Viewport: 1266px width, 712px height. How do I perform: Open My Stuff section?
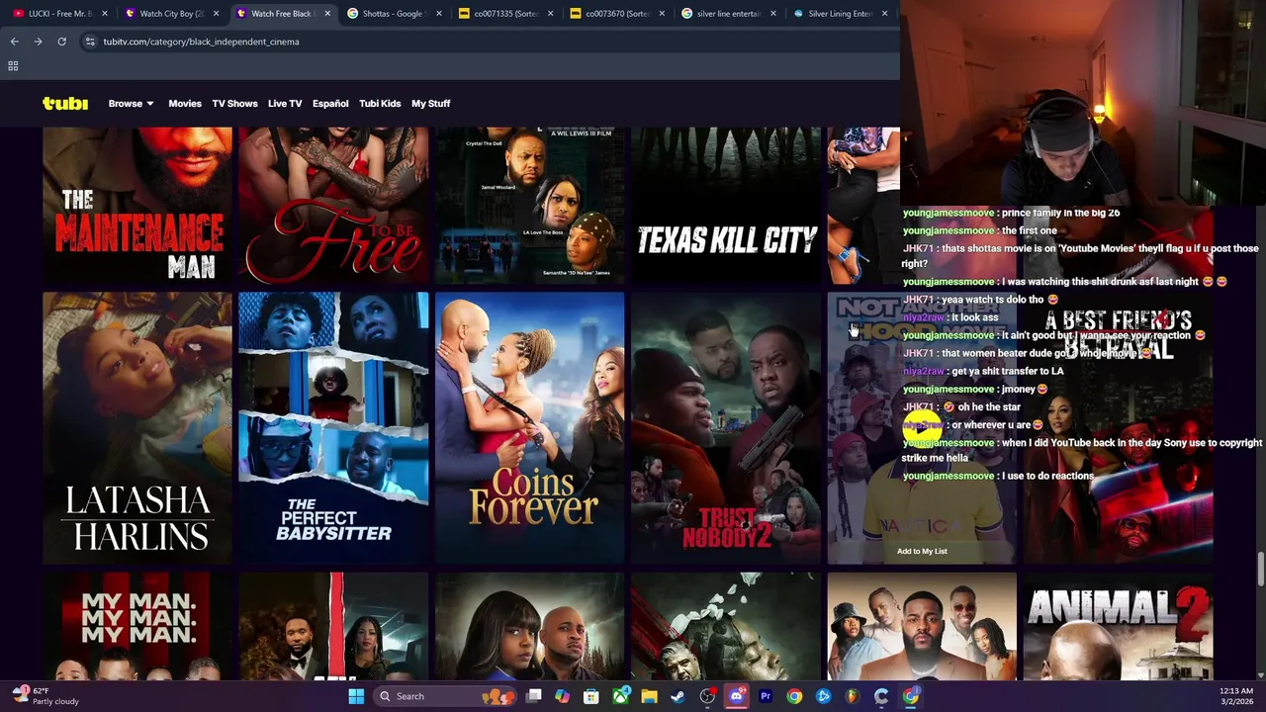(431, 103)
